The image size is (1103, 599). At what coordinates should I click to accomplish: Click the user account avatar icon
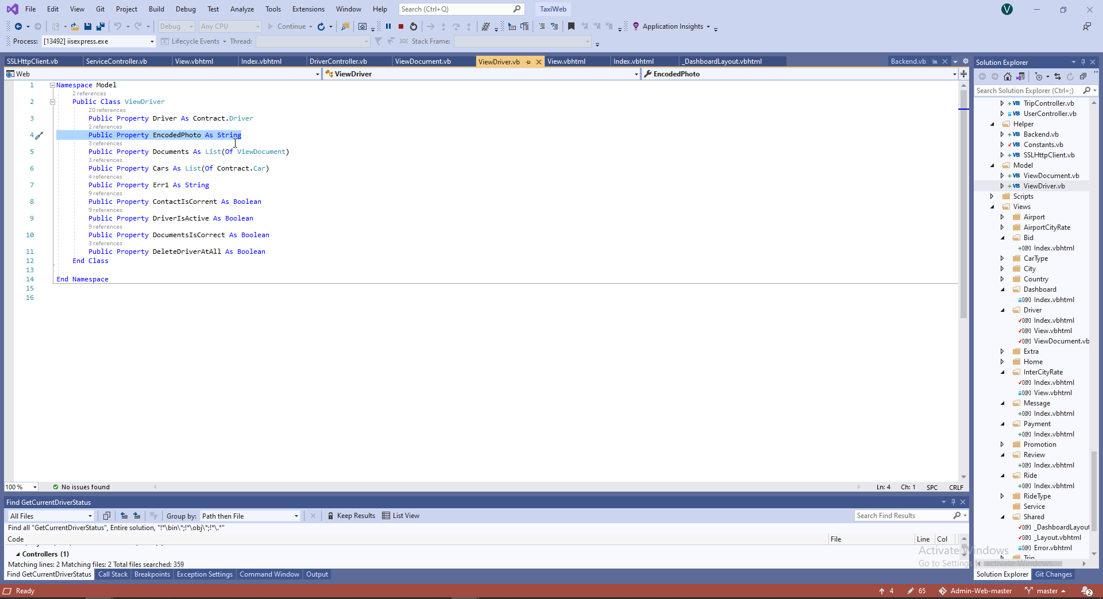pyautogui.click(x=1007, y=9)
